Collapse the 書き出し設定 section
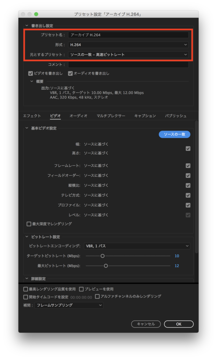The width and height of the screenshot is (217, 359). tap(27, 26)
